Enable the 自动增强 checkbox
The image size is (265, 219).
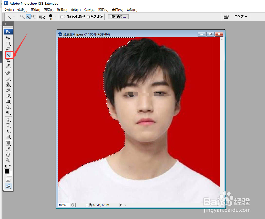[x=88, y=17]
